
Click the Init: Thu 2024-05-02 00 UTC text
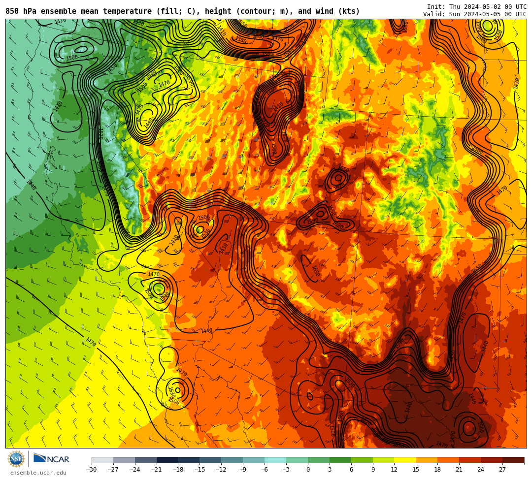coord(477,7)
